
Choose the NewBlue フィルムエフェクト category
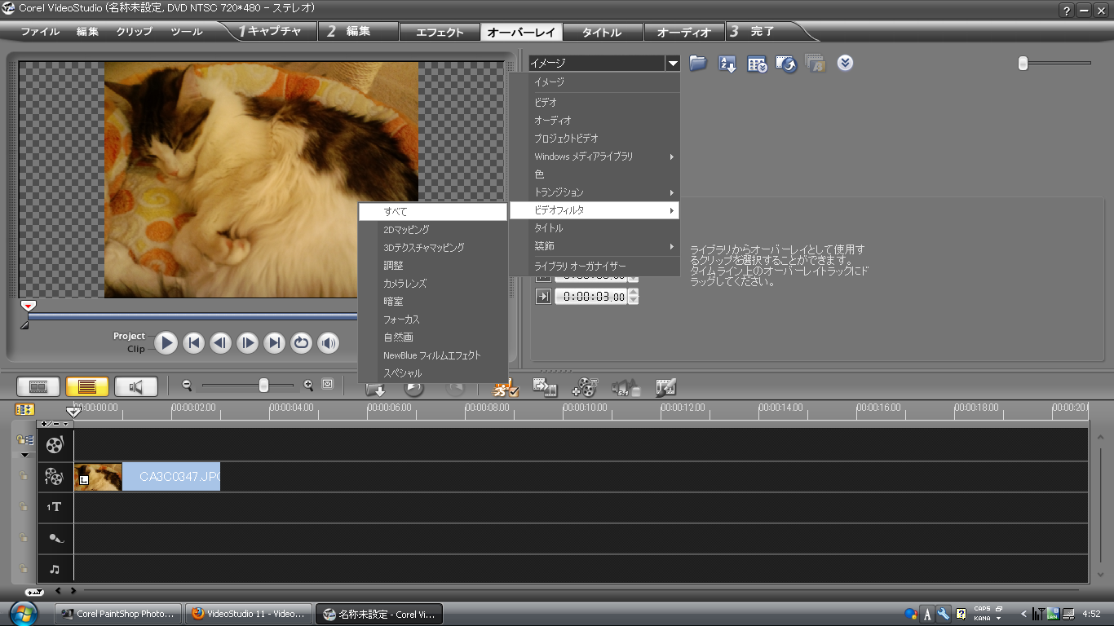pos(433,355)
